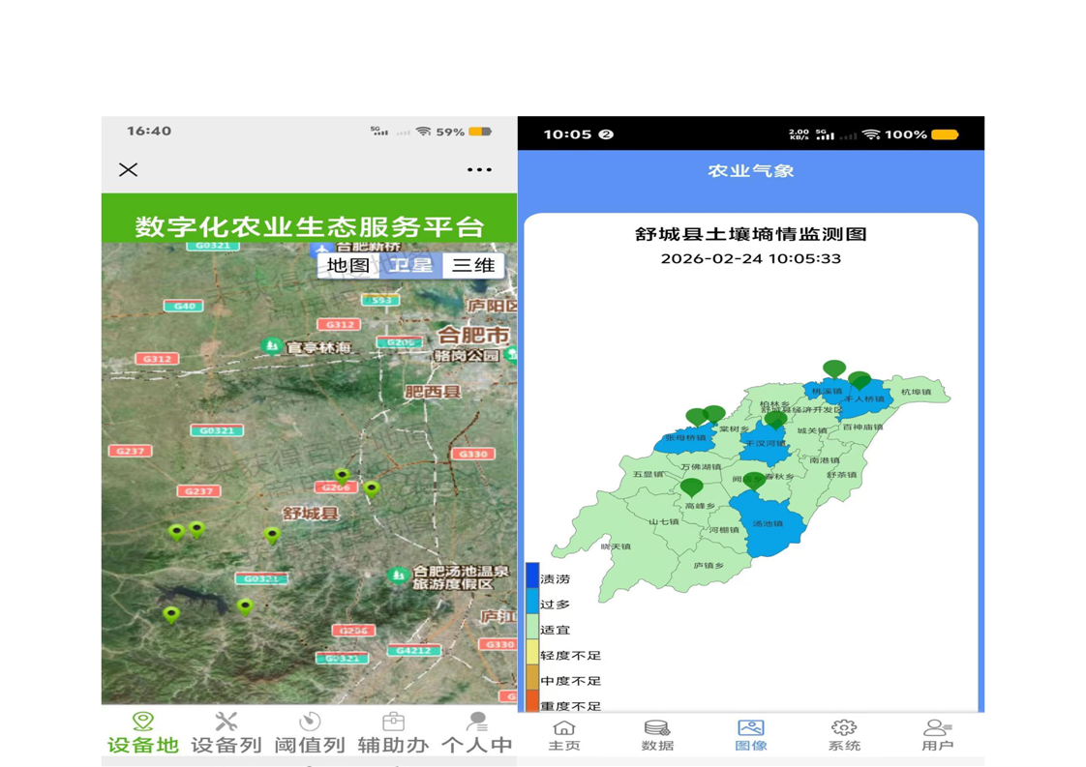Image resolution: width=1086 pixels, height=767 pixels.
Task: Open the 设备地 device map tab
Action: click(x=143, y=732)
